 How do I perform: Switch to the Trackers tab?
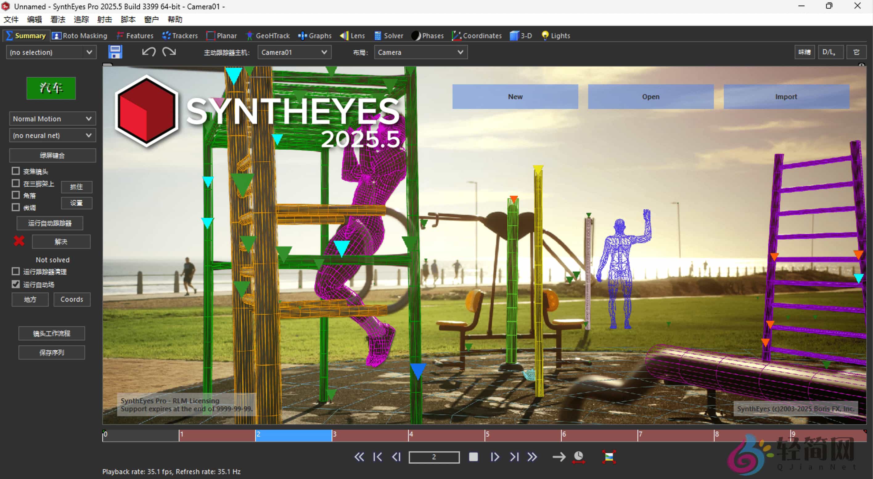point(180,35)
